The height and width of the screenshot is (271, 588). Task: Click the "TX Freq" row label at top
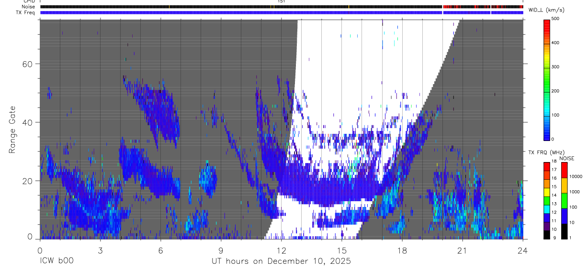click(x=26, y=12)
